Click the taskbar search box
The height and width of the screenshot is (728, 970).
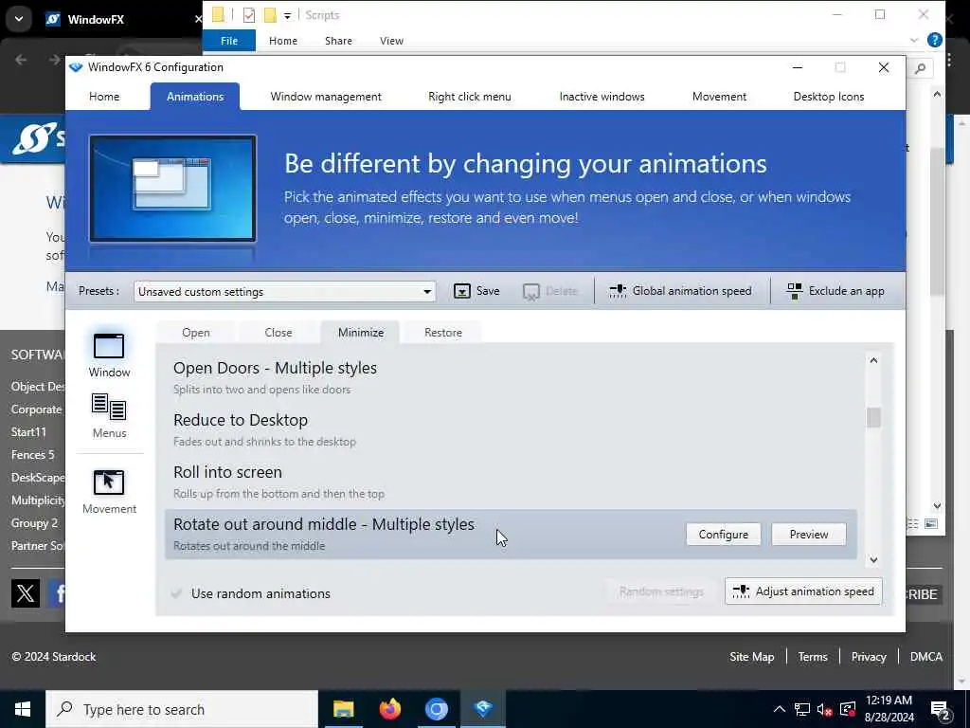182,709
